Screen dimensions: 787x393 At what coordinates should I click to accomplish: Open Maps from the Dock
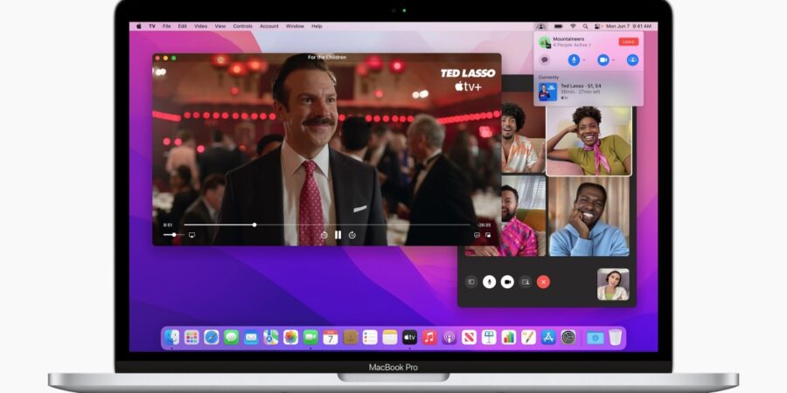(x=271, y=337)
